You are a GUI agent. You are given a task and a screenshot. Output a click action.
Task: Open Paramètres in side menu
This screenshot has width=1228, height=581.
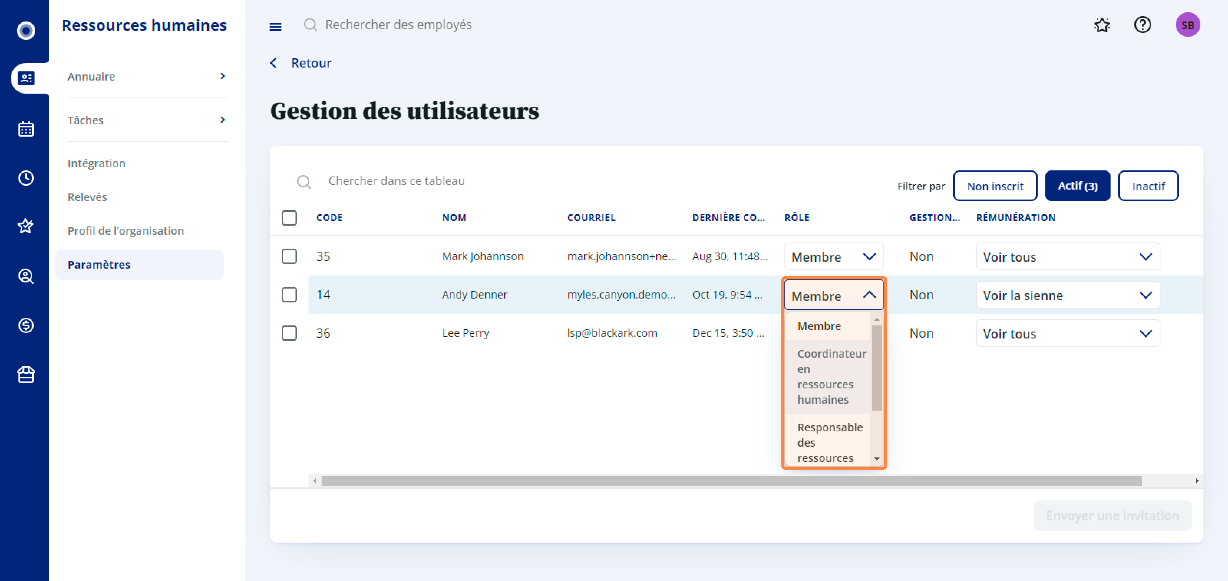[140, 264]
